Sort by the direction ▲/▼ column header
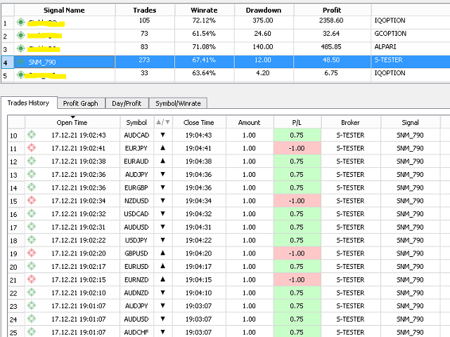Screen dimensions: 450x337 click(x=162, y=122)
